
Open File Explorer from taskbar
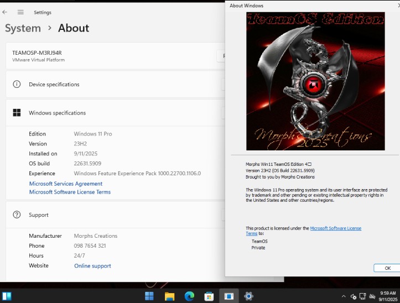[169, 296]
